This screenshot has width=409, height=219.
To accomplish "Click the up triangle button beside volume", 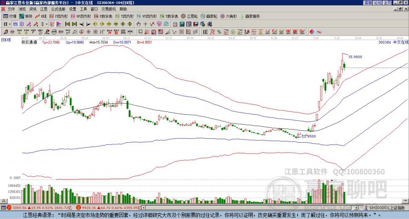I will 4,201.
